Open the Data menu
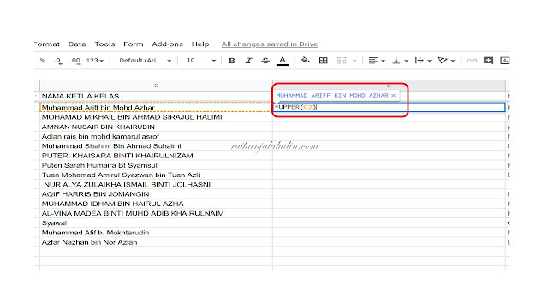The image size is (548, 308). [77, 44]
